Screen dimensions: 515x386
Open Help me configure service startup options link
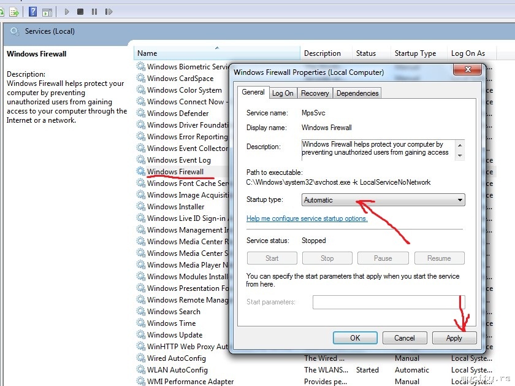307,218
